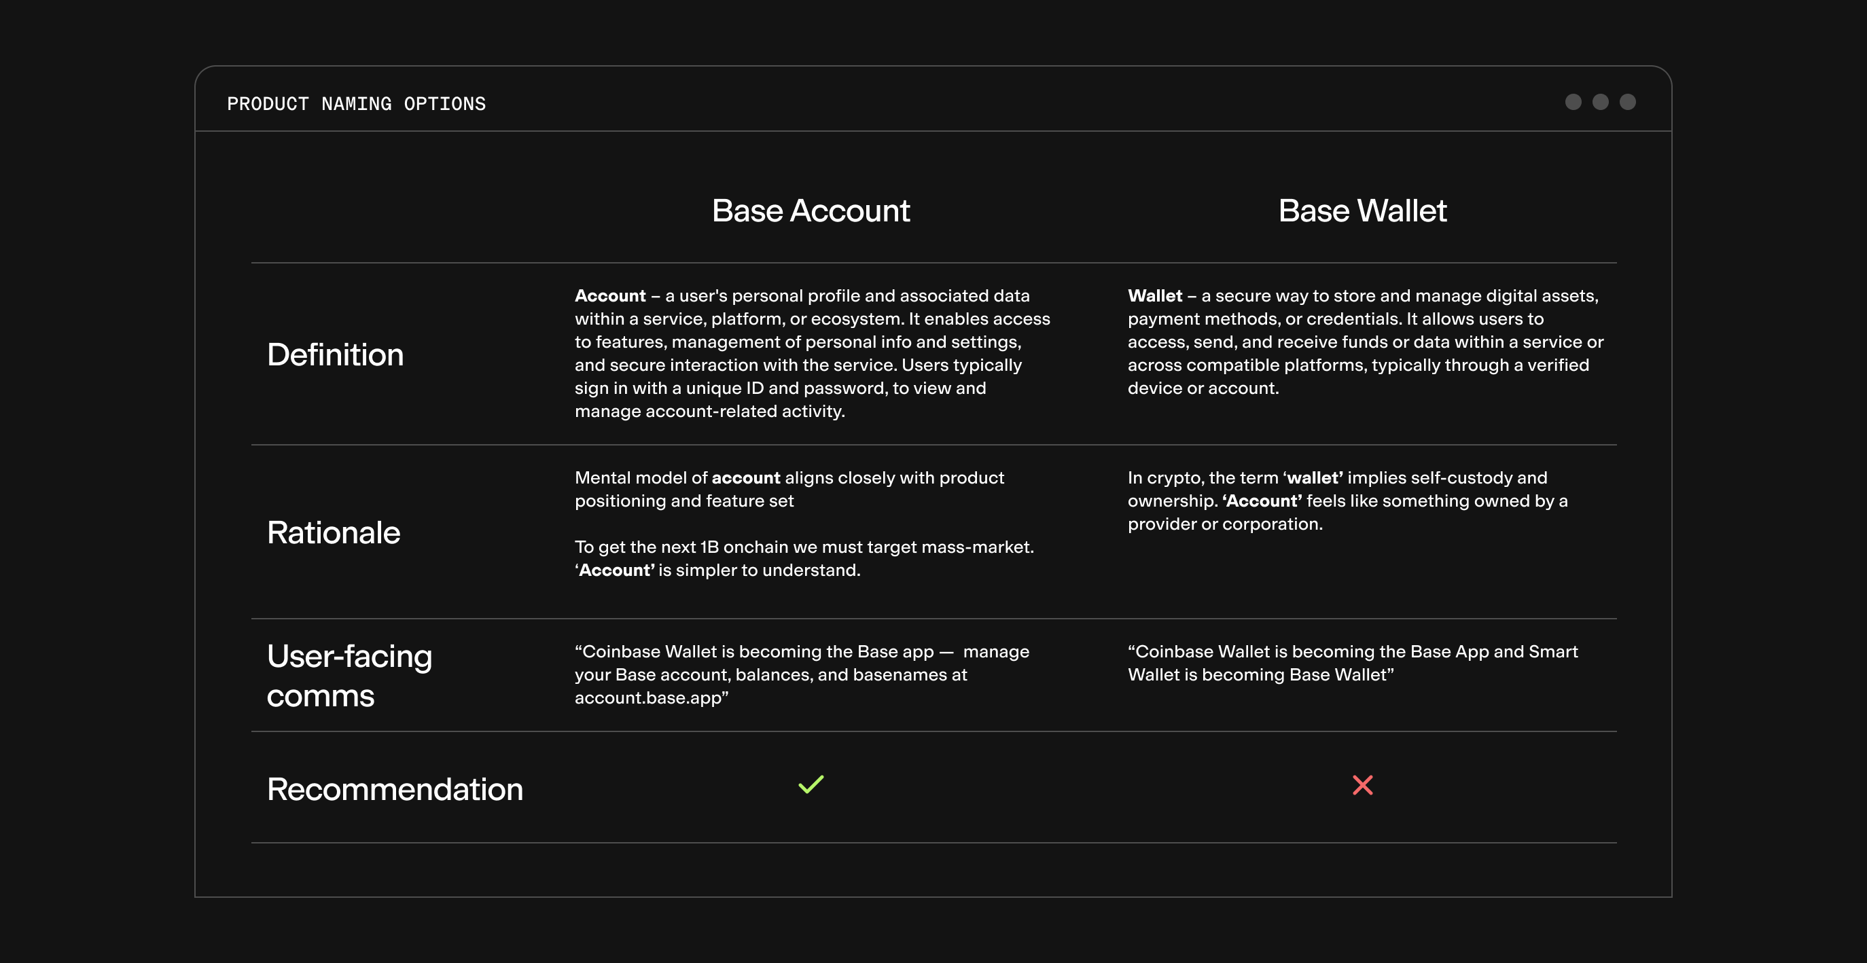Select the 'PRODUCT NAMING OPTIONS' title

click(357, 105)
